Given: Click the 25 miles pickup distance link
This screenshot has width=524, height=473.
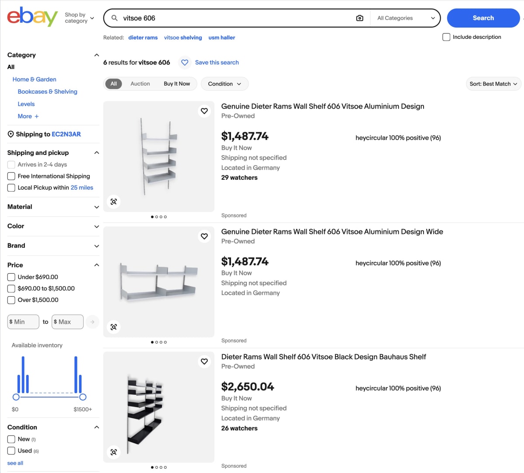Looking at the screenshot, I should coord(82,188).
